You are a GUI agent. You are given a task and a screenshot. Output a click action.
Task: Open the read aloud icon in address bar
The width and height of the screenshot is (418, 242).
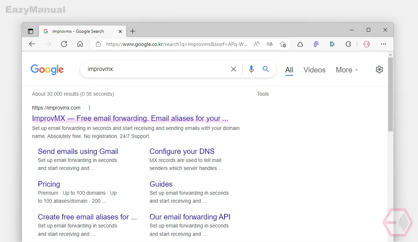256,44
